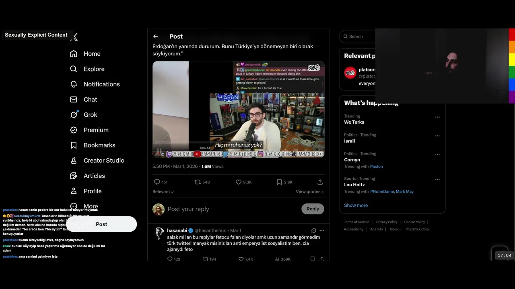Screen dimensions: 515x289
Task: Click the 1.6M Views count
Action: (x=212, y=166)
